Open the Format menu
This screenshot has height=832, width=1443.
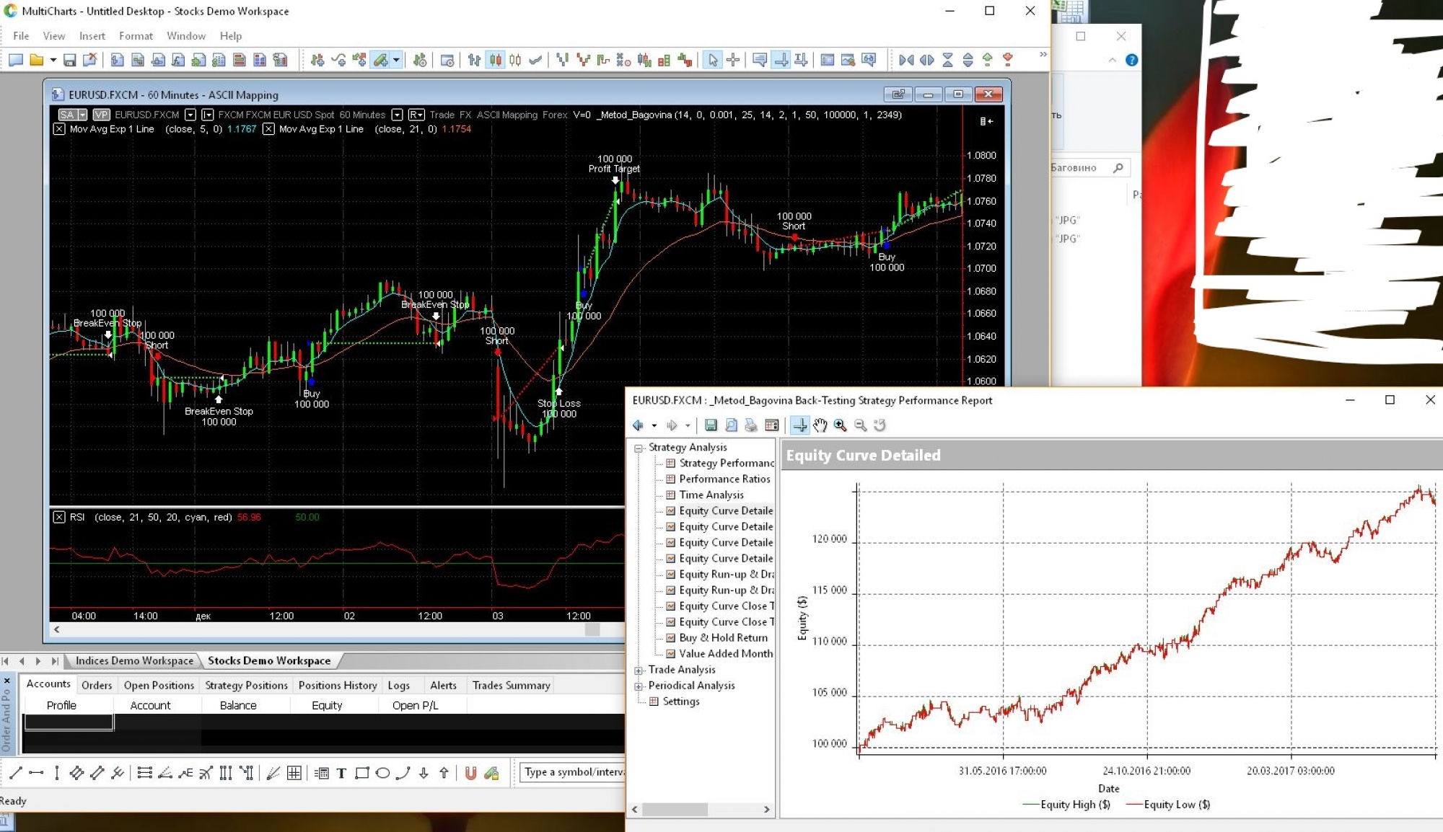(x=136, y=36)
